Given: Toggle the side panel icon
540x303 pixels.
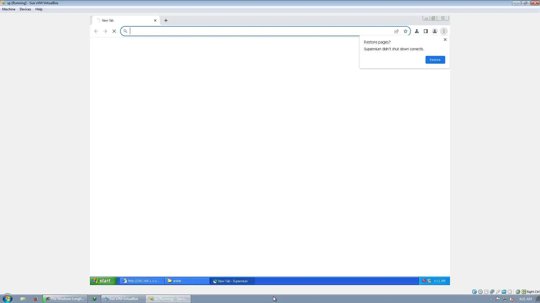Looking at the screenshot, I should click(426, 31).
